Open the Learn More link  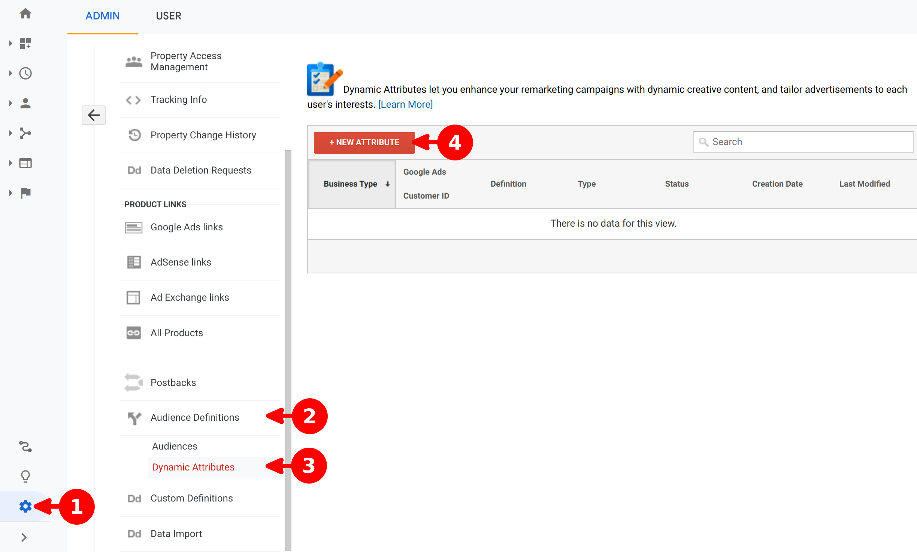click(405, 104)
